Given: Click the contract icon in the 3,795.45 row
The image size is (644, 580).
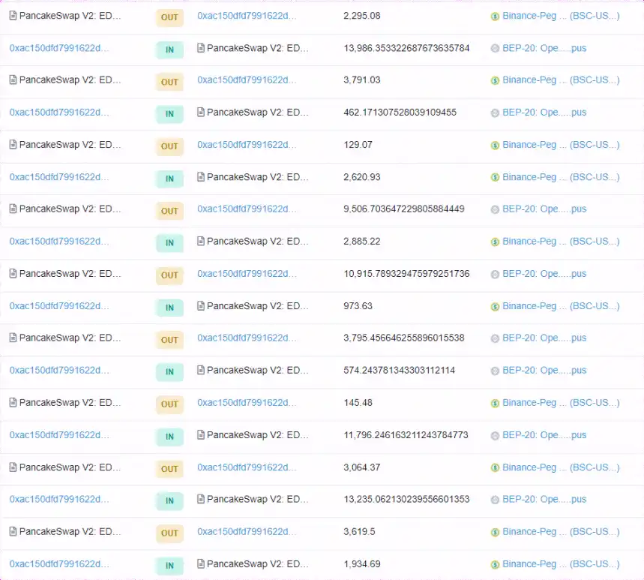Looking at the screenshot, I should tap(13, 338).
